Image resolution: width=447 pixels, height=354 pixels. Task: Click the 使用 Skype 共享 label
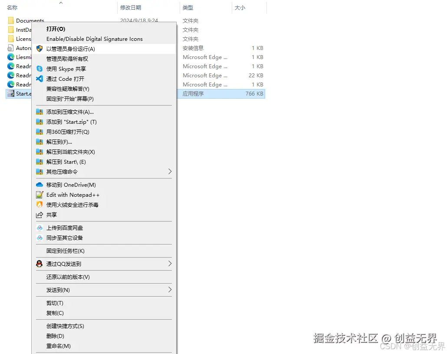click(66, 69)
